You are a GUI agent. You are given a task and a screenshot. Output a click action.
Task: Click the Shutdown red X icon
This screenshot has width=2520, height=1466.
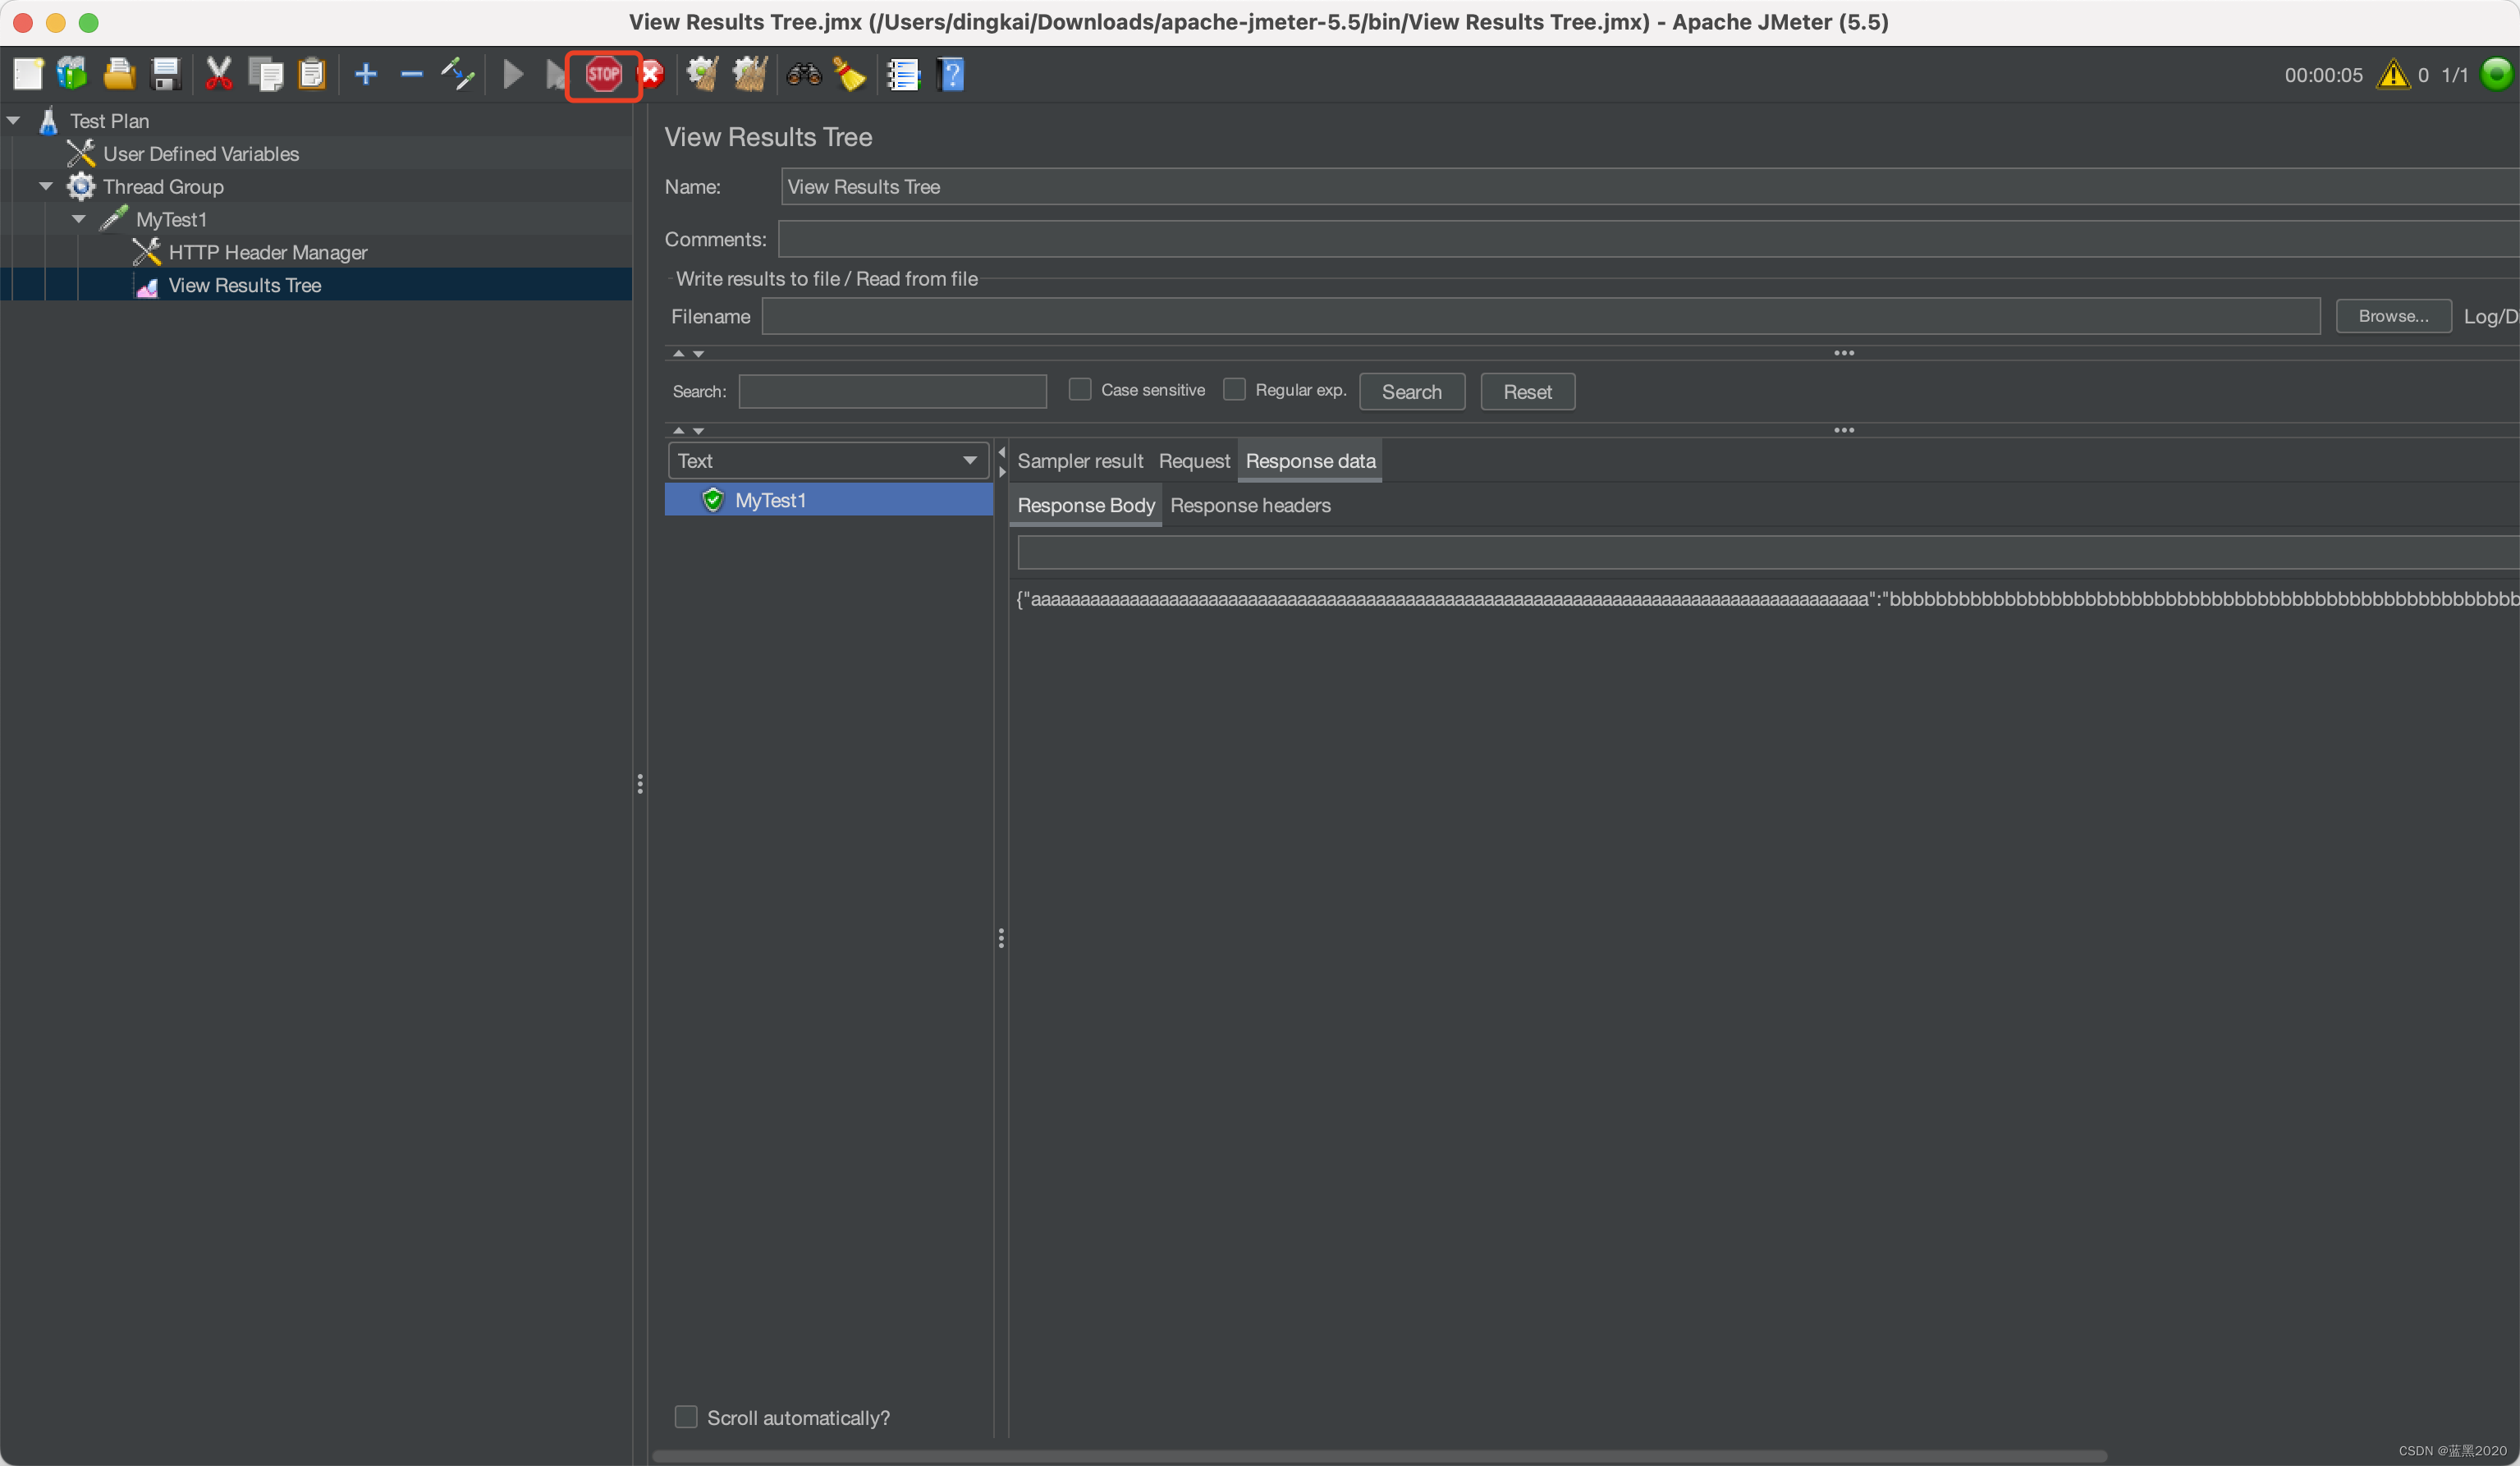(x=651, y=74)
